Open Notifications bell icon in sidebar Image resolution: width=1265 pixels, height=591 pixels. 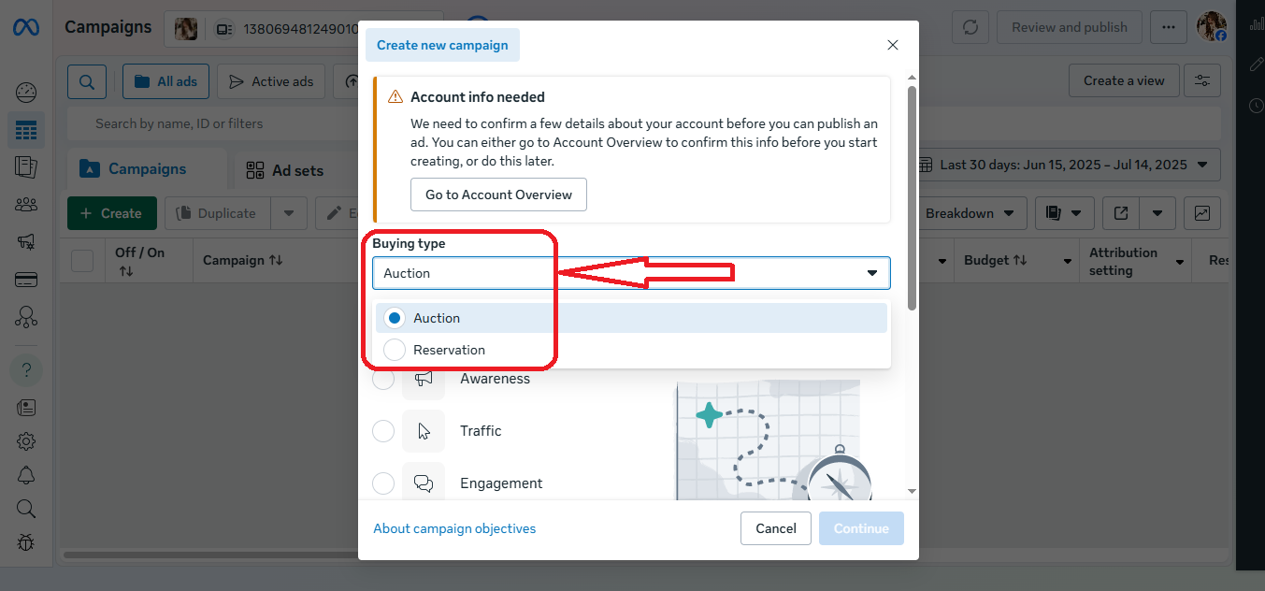(x=26, y=475)
